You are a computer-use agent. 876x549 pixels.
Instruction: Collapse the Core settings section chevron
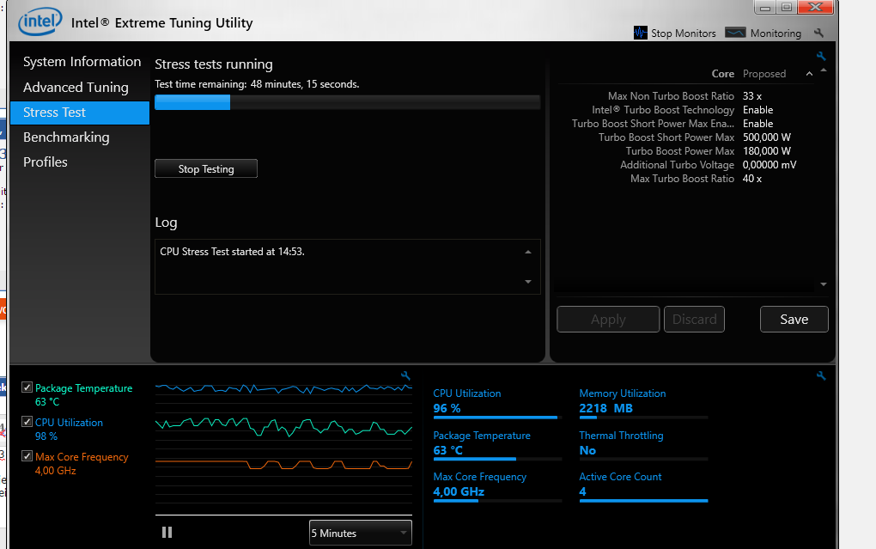click(x=809, y=74)
